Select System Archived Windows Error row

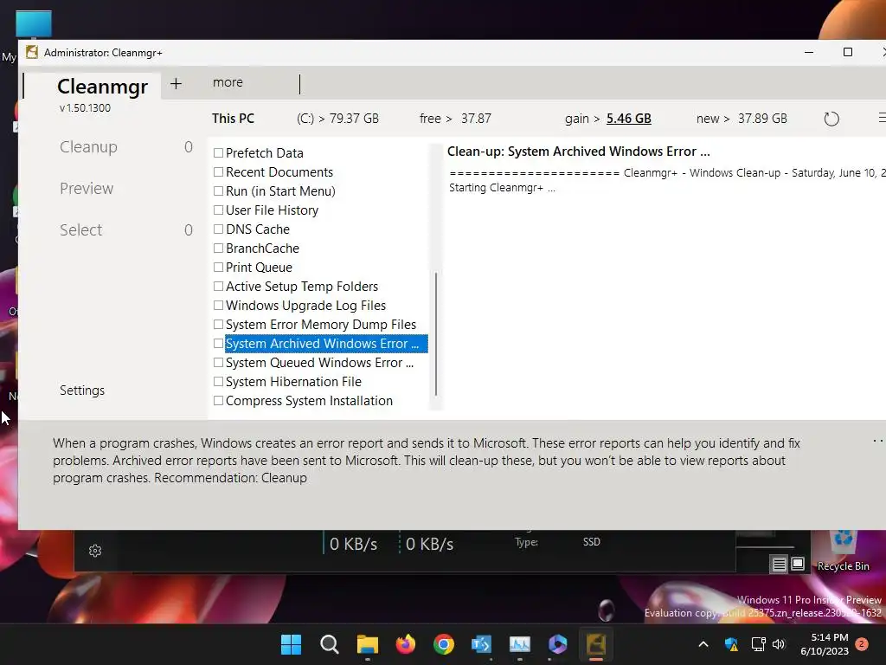pos(326,343)
